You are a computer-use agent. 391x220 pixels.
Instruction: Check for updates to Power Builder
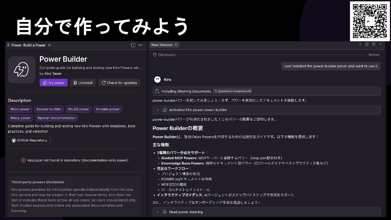click(119, 83)
